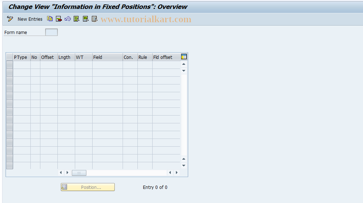Click scroll down arrow below top arrow

coord(184,71)
